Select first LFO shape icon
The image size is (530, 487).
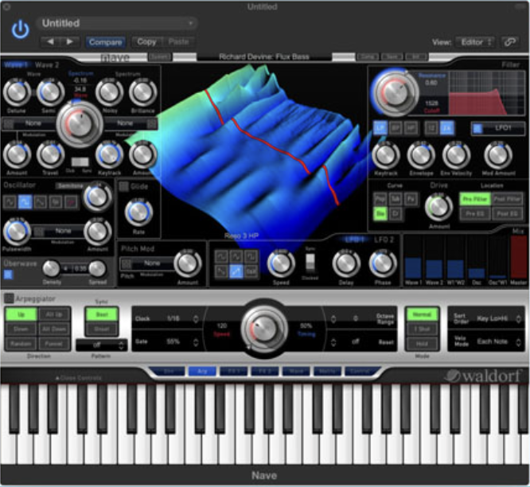pos(221,256)
